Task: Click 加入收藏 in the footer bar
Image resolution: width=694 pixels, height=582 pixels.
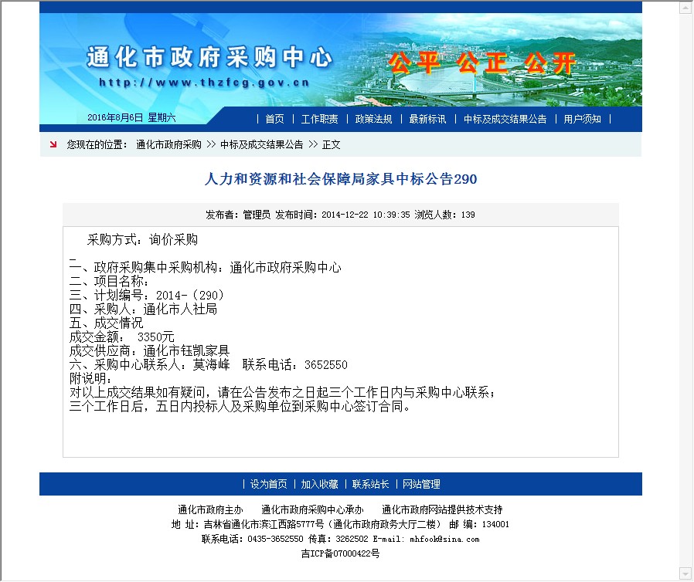Action: 319,484
